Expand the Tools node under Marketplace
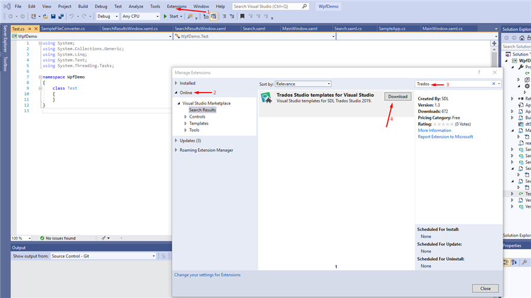Viewport: 531px width, 298px height. point(186,130)
